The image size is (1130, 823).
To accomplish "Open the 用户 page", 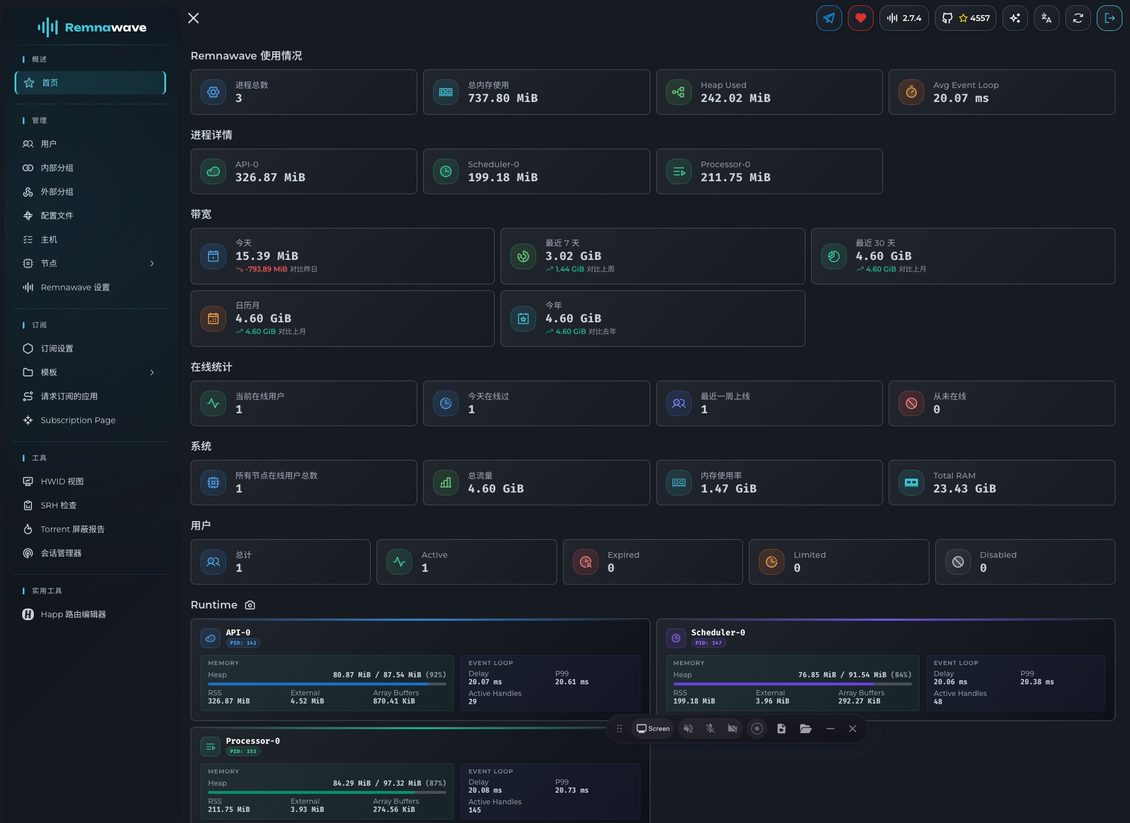I will pos(90,144).
